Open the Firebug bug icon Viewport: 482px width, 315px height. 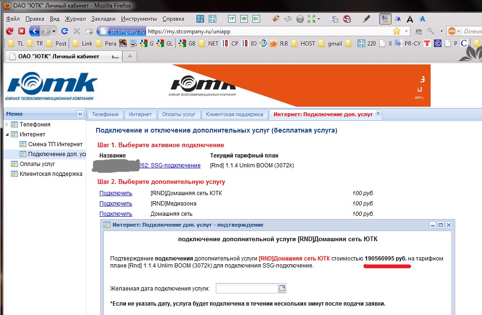[276, 19]
